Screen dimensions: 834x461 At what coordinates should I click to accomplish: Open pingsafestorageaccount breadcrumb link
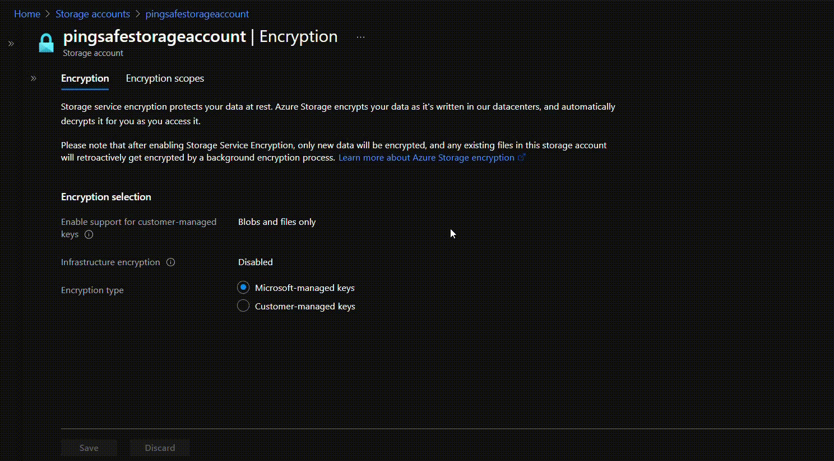click(197, 14)
